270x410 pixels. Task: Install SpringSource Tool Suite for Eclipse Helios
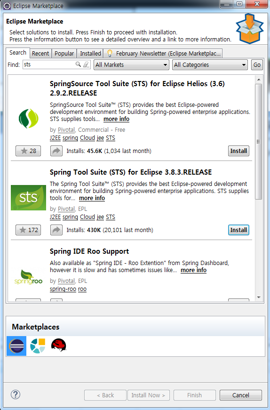coord(238,151)
